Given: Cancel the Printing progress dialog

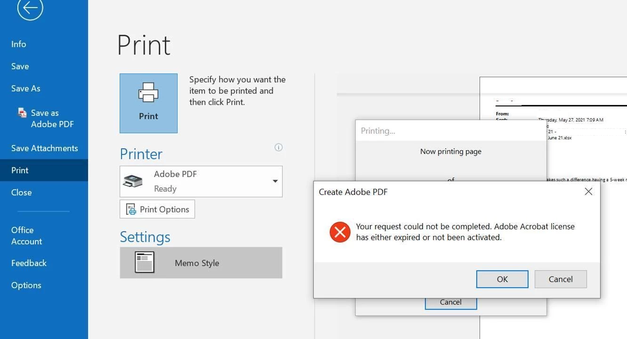Looking at the screenshot, I should pyautogui.click(x=450, y=302).
